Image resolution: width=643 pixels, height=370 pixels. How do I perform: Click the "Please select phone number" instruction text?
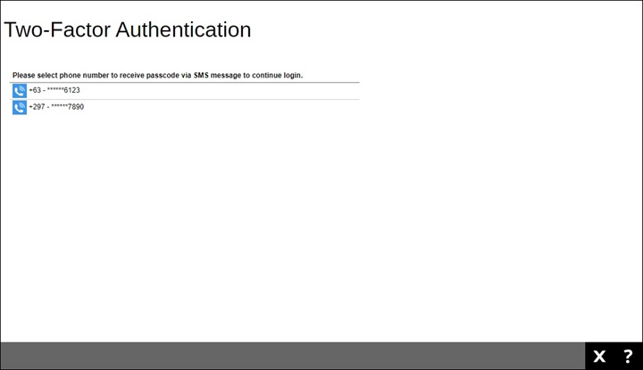(157, 76)
